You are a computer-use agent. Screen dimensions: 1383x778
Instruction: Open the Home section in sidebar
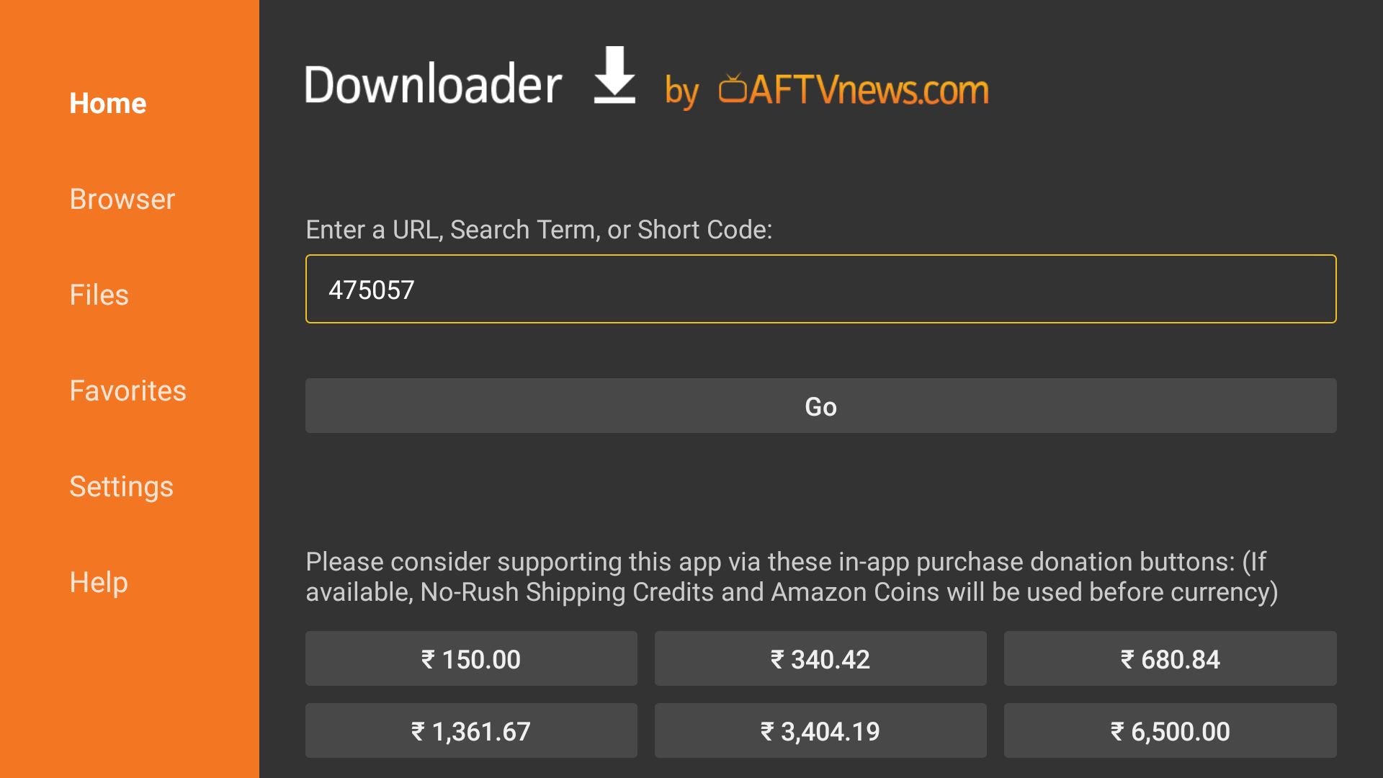108,104
